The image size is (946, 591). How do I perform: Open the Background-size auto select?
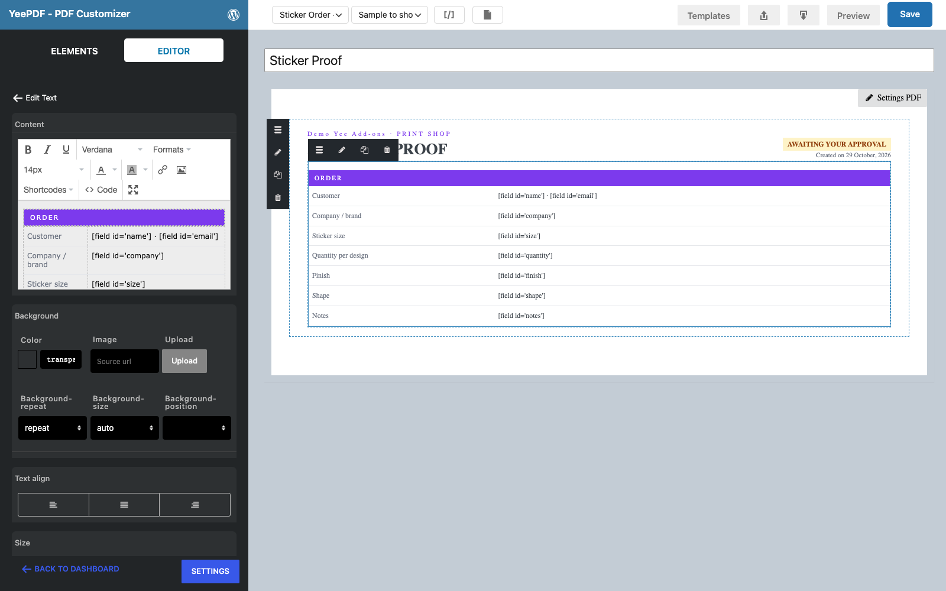coord(125,428)
